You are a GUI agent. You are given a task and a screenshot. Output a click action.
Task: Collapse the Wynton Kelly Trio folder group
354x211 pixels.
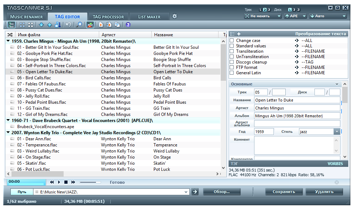click(x=8, y=132)
